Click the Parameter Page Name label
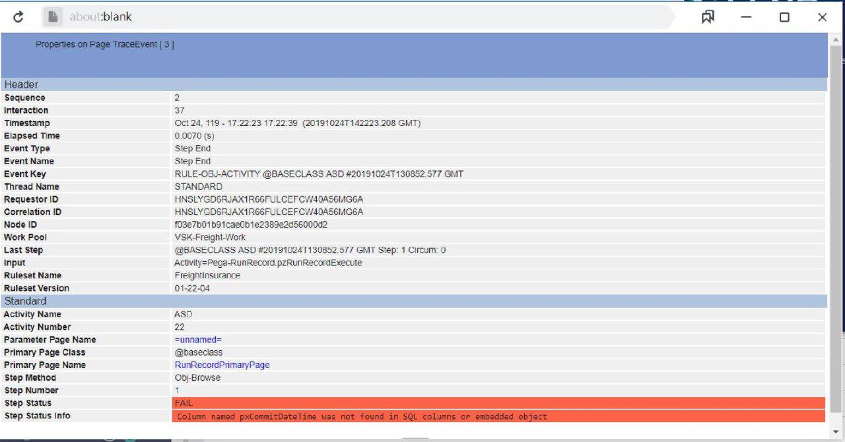This screenshot has height=442, width=845. click(x=50, y=340)
